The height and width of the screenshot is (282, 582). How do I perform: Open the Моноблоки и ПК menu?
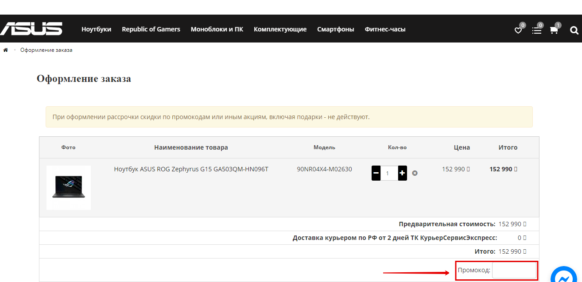[x=217, y=29]
